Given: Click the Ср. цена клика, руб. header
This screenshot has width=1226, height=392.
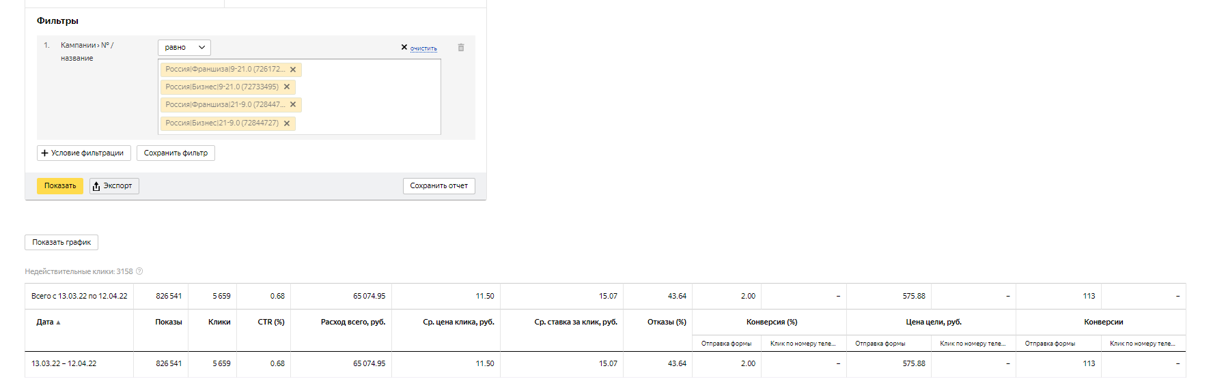Looking at the screenshot, I should [458, 322].
